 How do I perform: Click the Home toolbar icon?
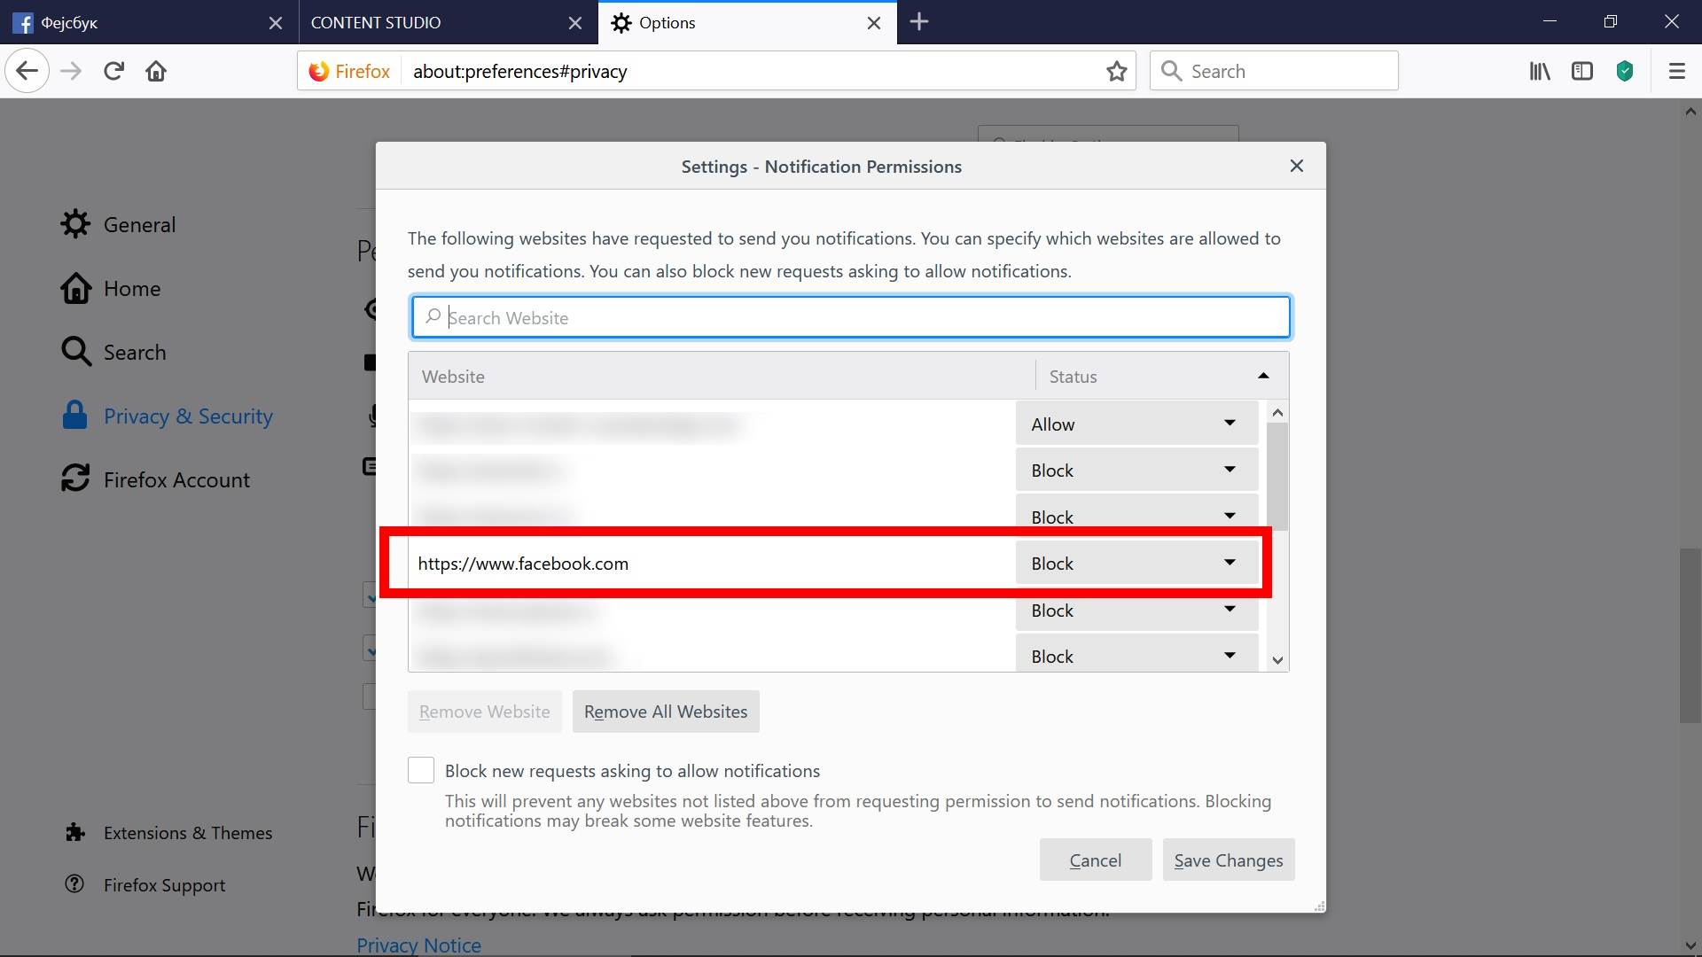point(156,71)
